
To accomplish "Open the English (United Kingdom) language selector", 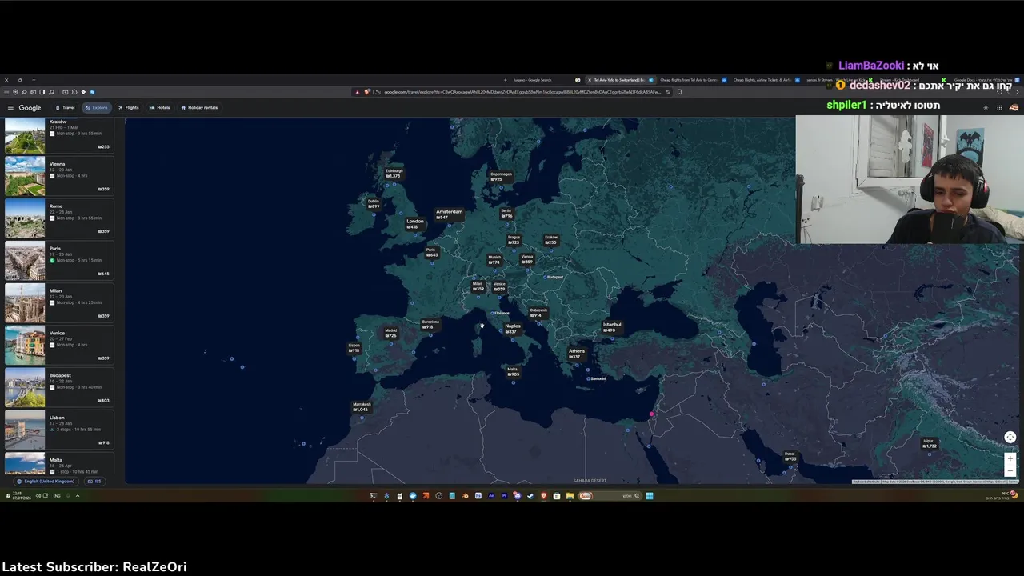I will [x=46, y=482].
